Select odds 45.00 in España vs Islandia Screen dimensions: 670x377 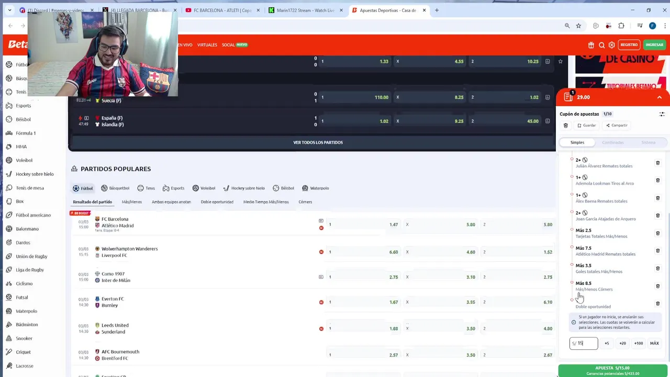coord(504,121)
